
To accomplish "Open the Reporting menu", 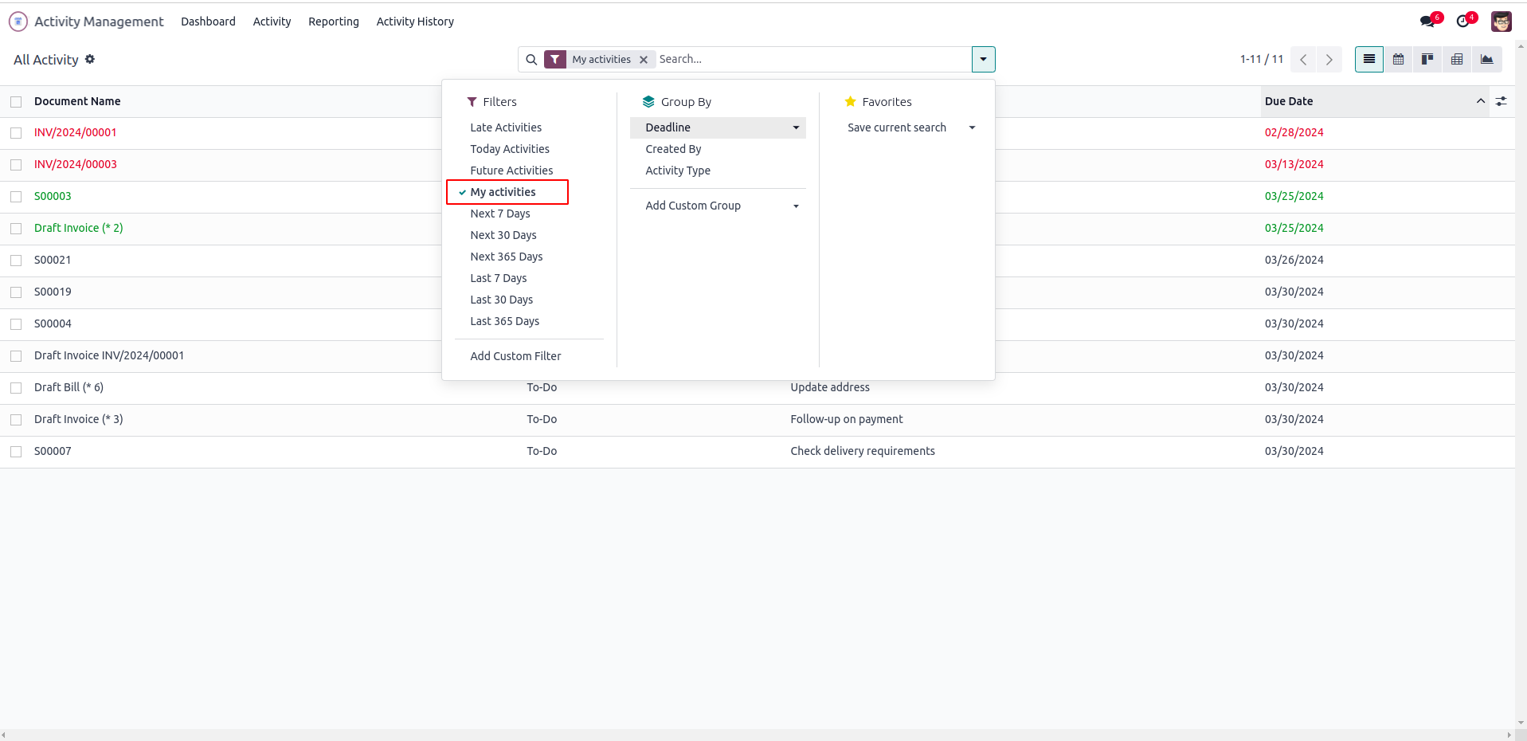I will (334, 22).
